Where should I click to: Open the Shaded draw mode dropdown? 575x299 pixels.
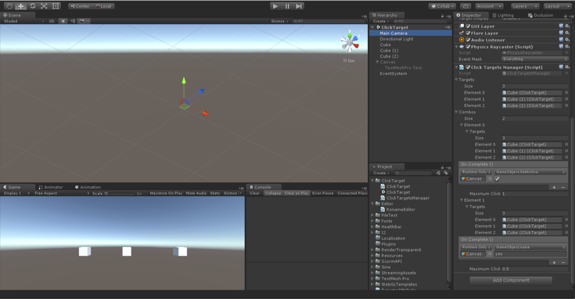click(24, 21)
